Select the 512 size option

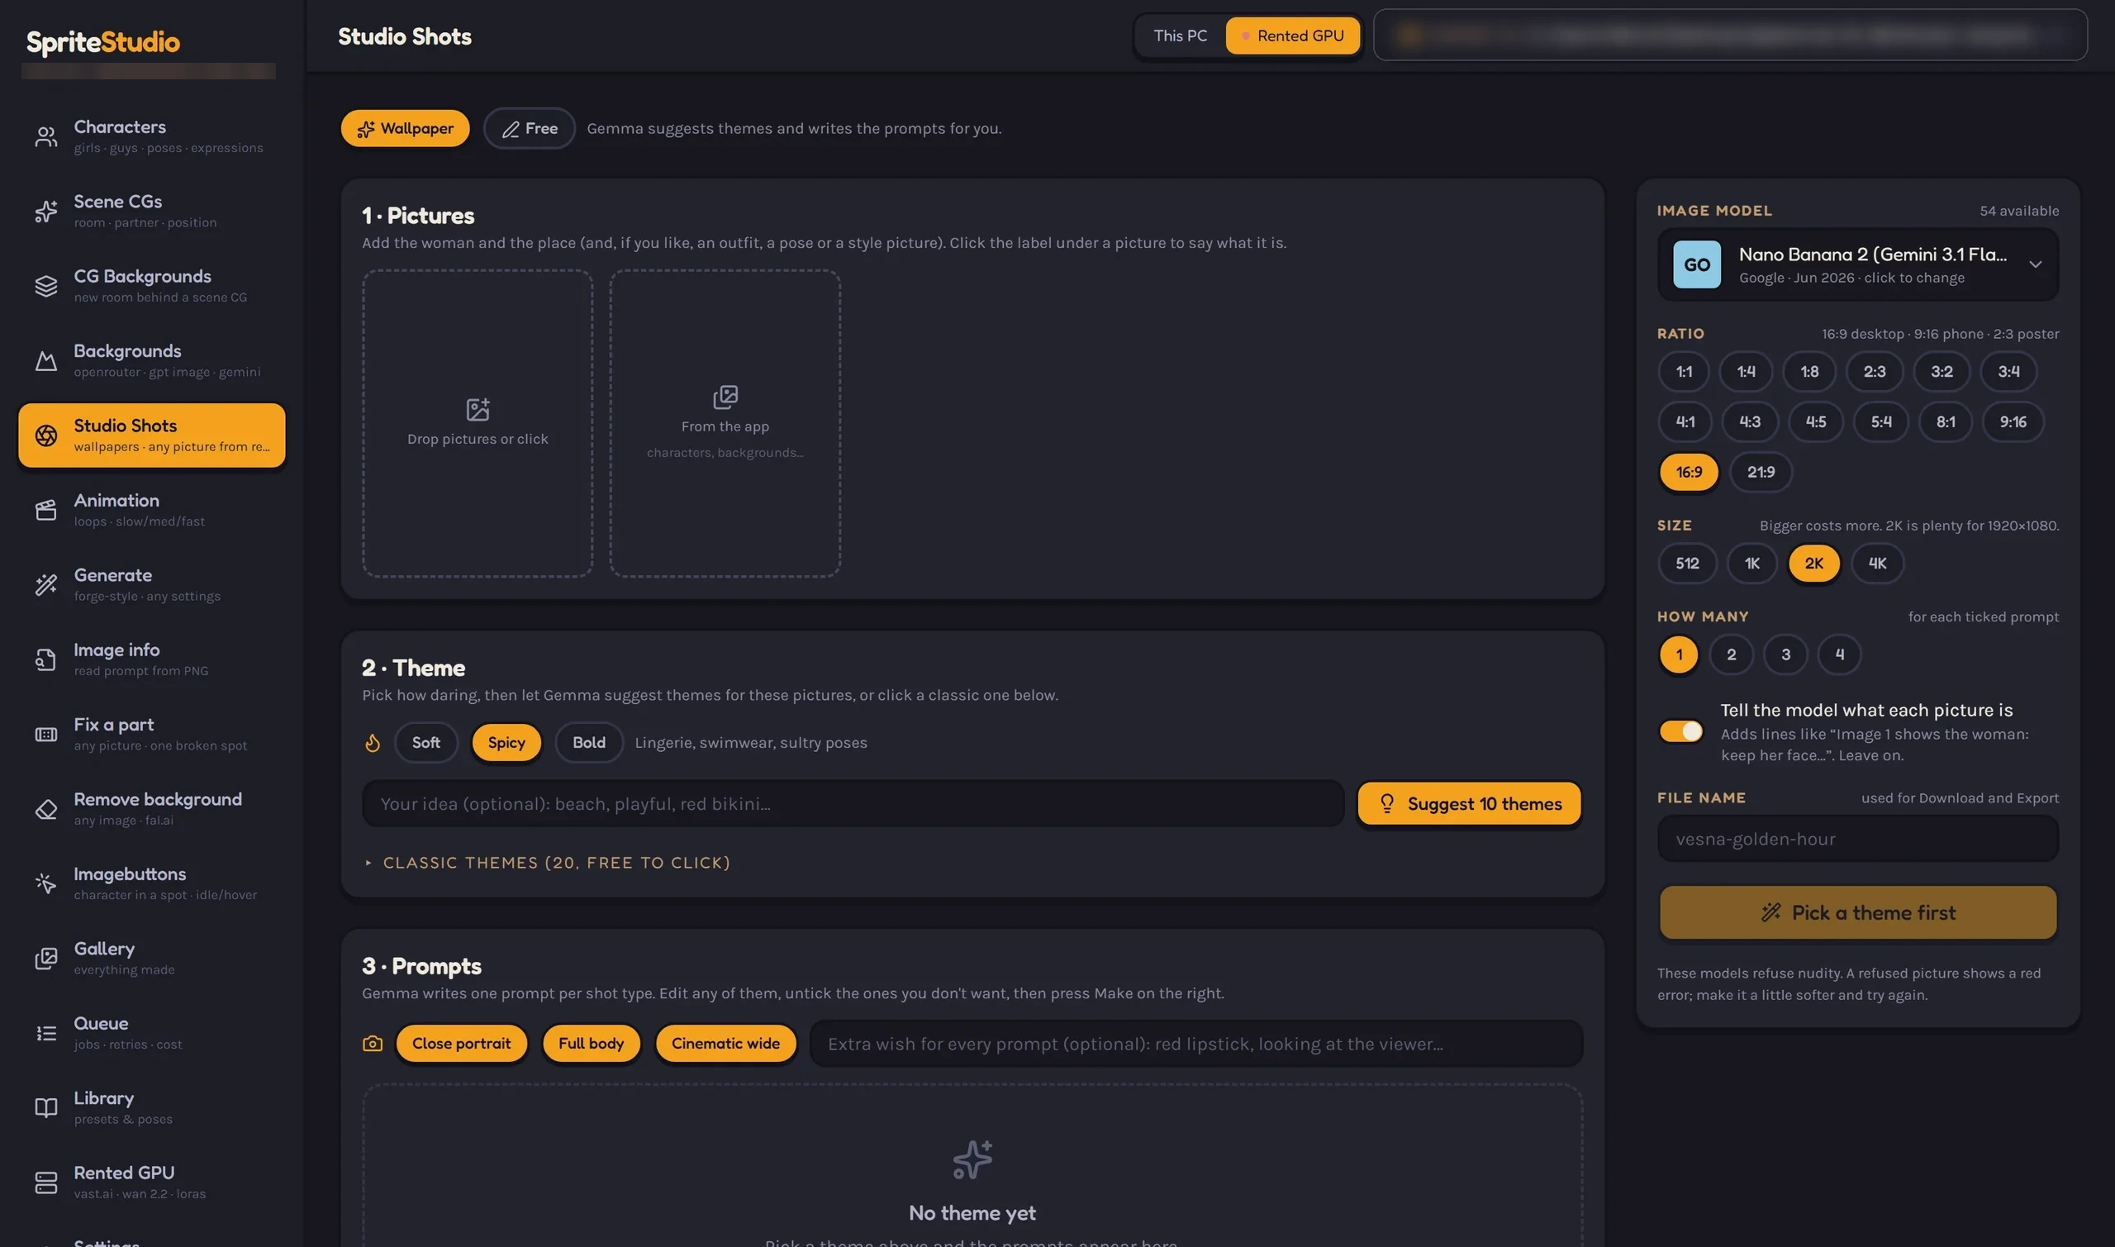pos(1686,564)
